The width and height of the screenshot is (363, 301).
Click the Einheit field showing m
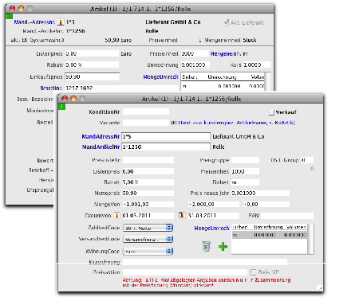pyautogui.click(x=245, y=182)
